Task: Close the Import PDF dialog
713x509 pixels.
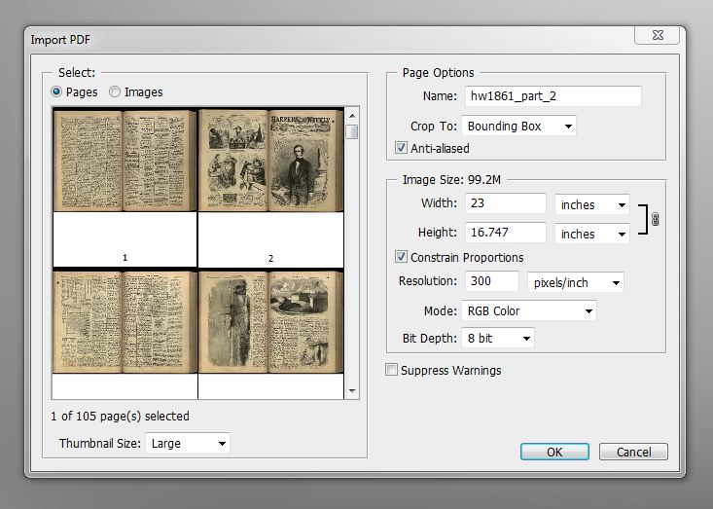Action: (658, 35)
